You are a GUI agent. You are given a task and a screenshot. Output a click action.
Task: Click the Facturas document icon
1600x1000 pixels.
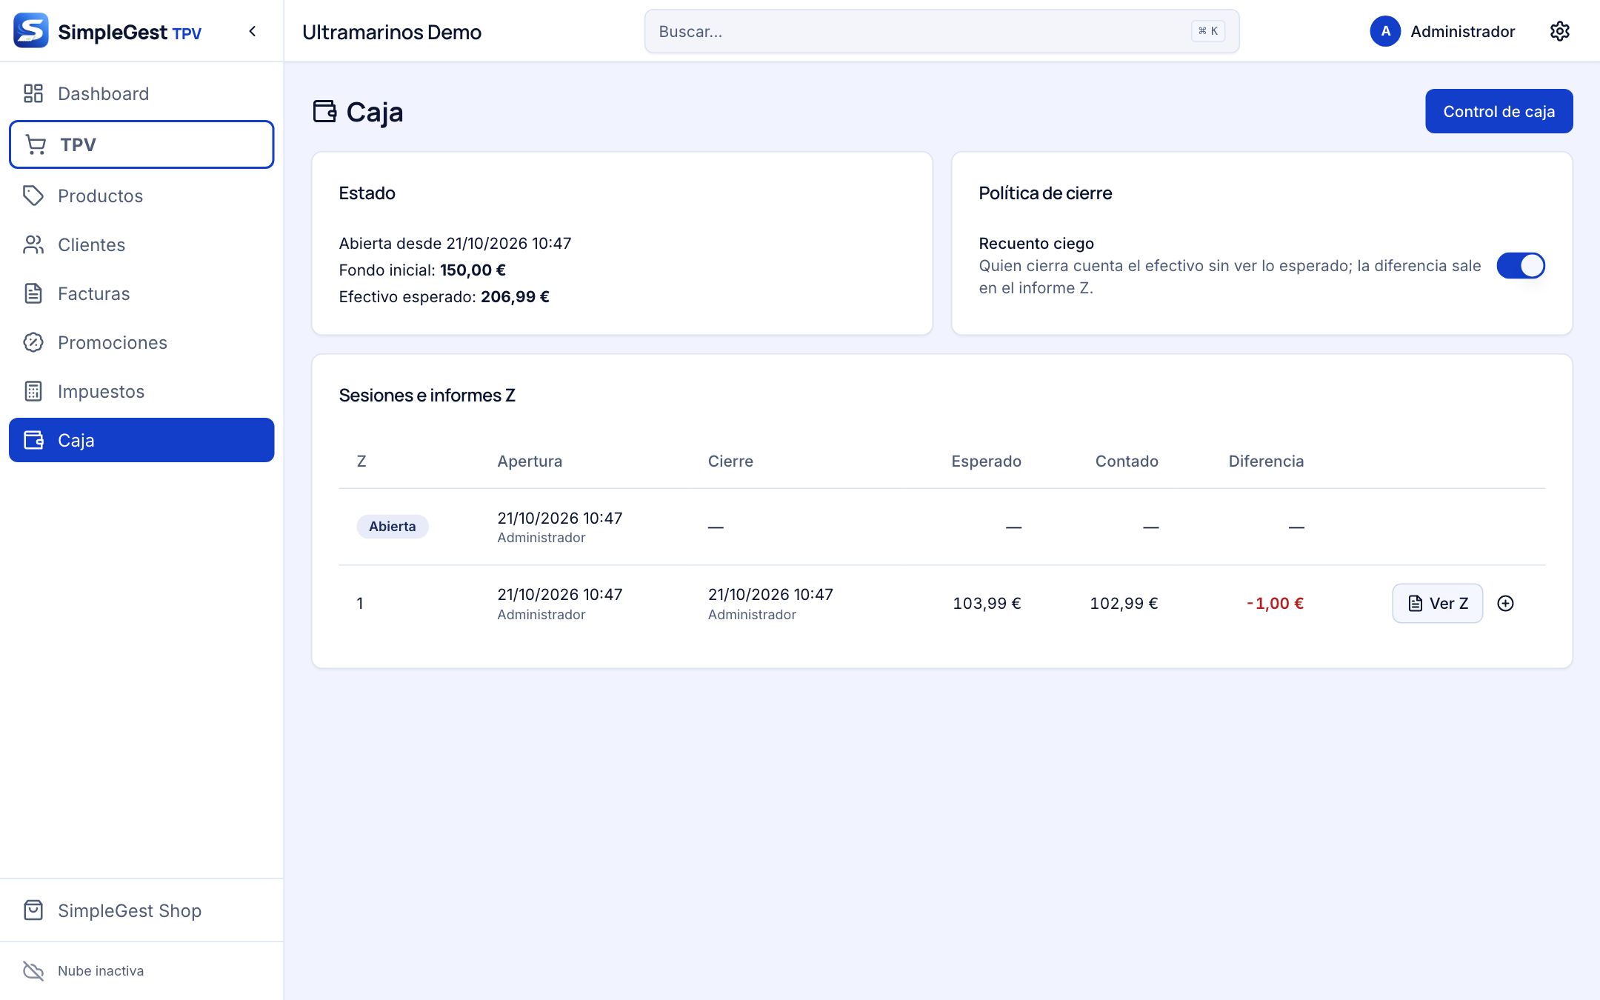pos(33,293)
